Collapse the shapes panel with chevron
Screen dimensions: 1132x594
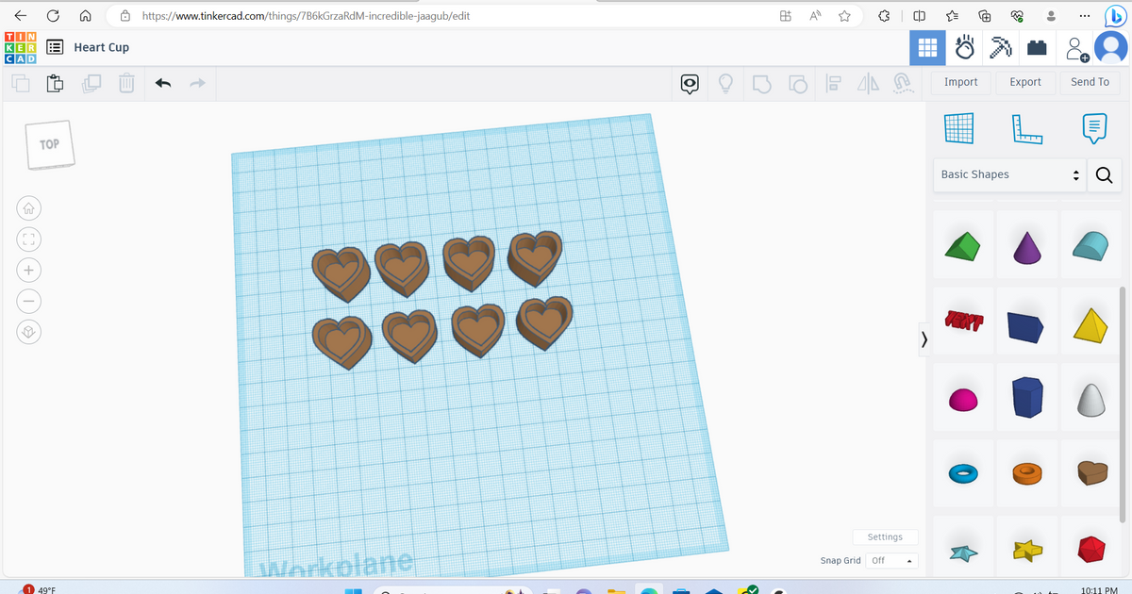point(924,338)
